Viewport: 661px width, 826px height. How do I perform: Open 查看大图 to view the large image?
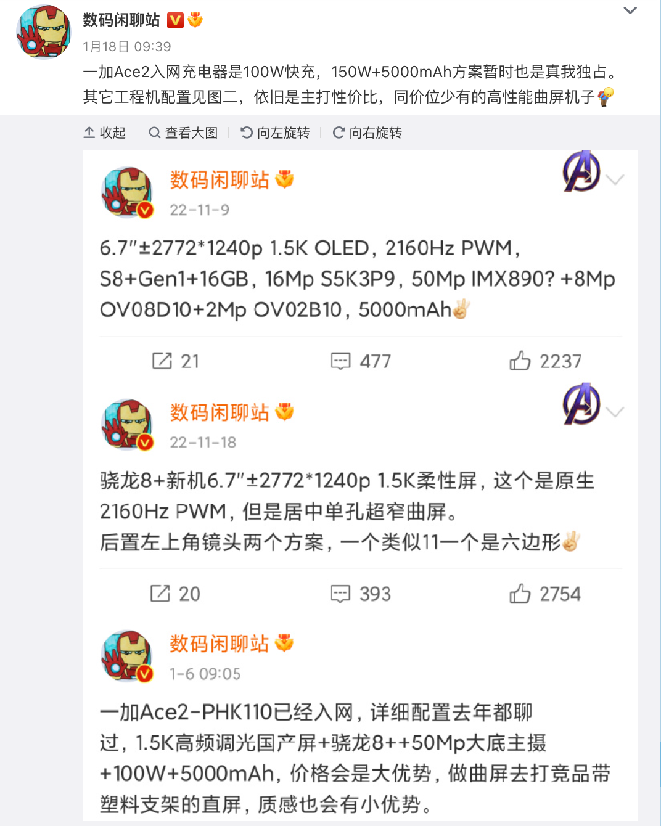(183, 133)
